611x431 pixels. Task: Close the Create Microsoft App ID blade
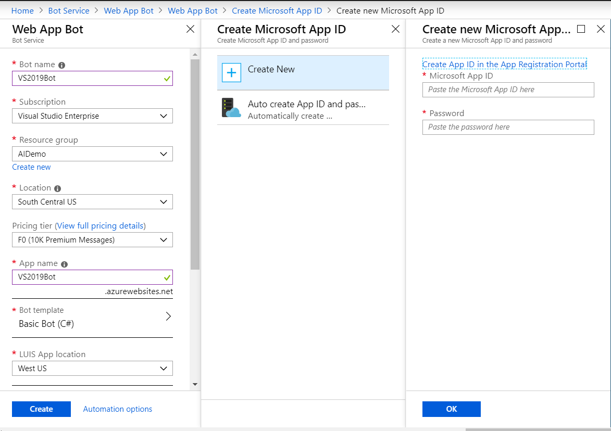[x=395, y=29]
